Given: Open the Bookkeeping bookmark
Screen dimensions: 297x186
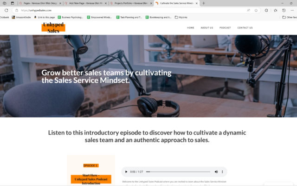Looking at the screenshot, I should (159, 17).
